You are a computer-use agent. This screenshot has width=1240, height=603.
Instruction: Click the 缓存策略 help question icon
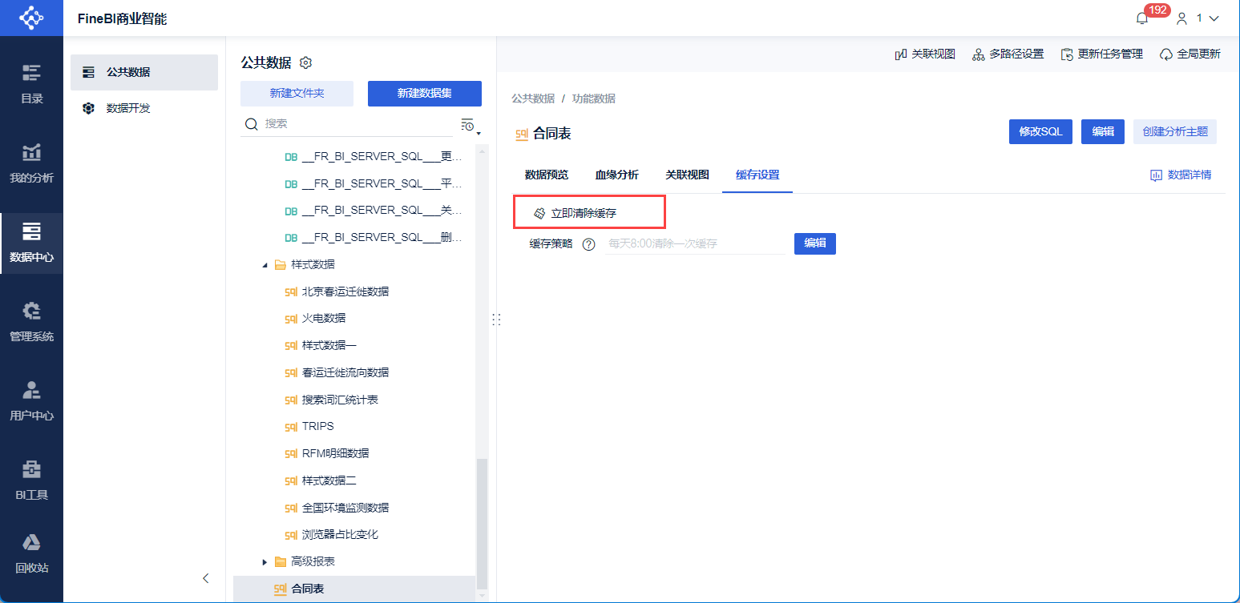click(x=588, y=244)
